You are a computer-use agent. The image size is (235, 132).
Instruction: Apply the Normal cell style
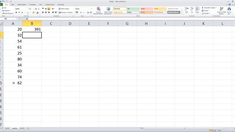(120, 9)
